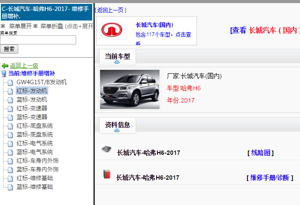300x205 pixels.
Task: Open 蓝标-车身内外饰 tree item
Action: 37,170
